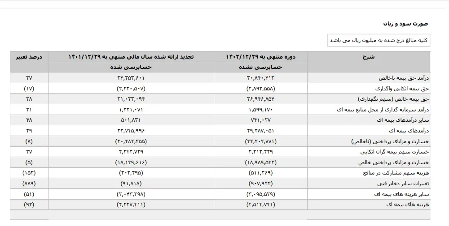Click the 'حسابرسی شده' sub-header cell
This screenshot has height=226, width=449.
(131, 67)
